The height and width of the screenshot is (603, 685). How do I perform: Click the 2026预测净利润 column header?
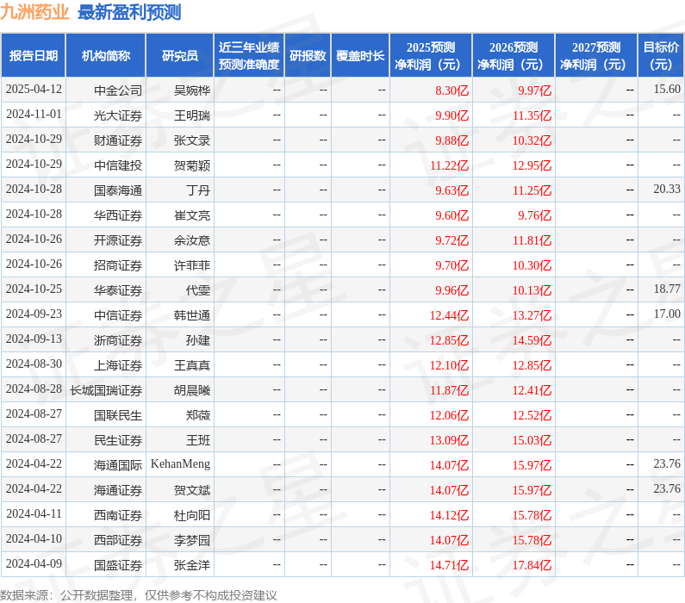(x=514, y=56)
